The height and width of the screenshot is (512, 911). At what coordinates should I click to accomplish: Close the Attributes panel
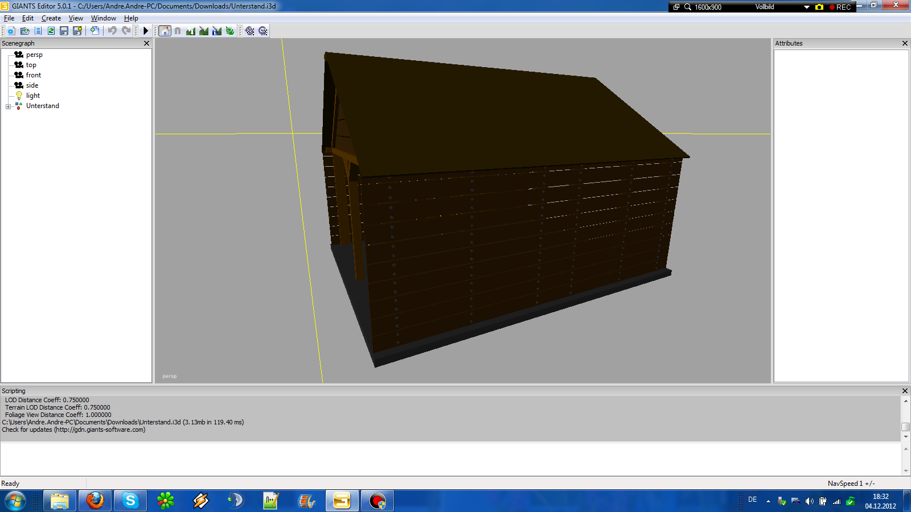905,43
